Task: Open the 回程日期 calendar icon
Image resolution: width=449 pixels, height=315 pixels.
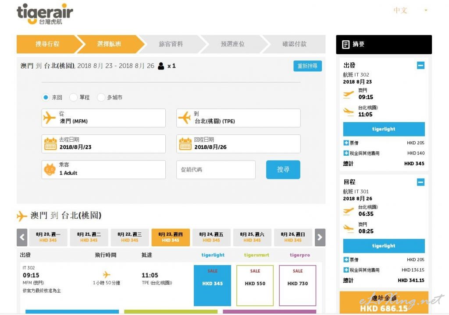Action: (185, 144)
